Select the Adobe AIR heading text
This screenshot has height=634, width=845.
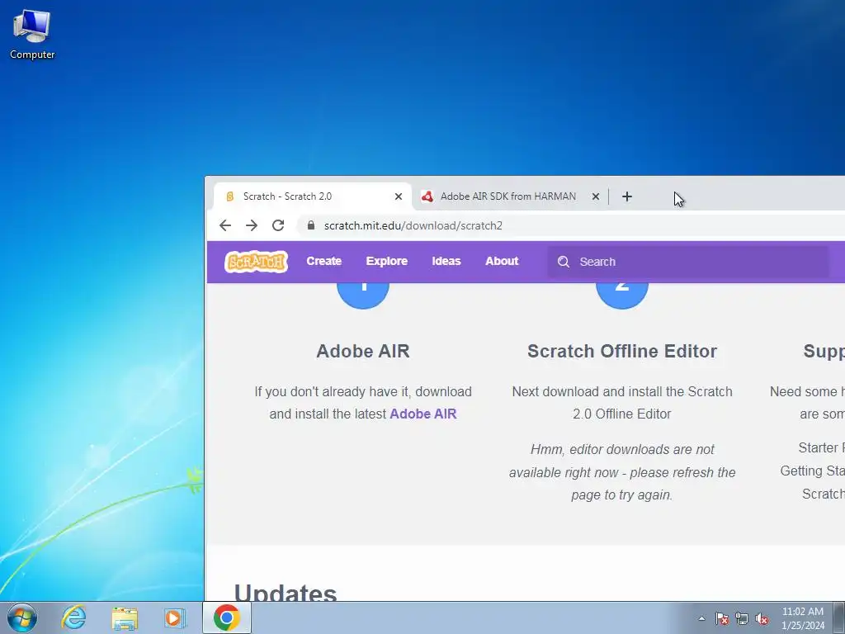(363, 351)
